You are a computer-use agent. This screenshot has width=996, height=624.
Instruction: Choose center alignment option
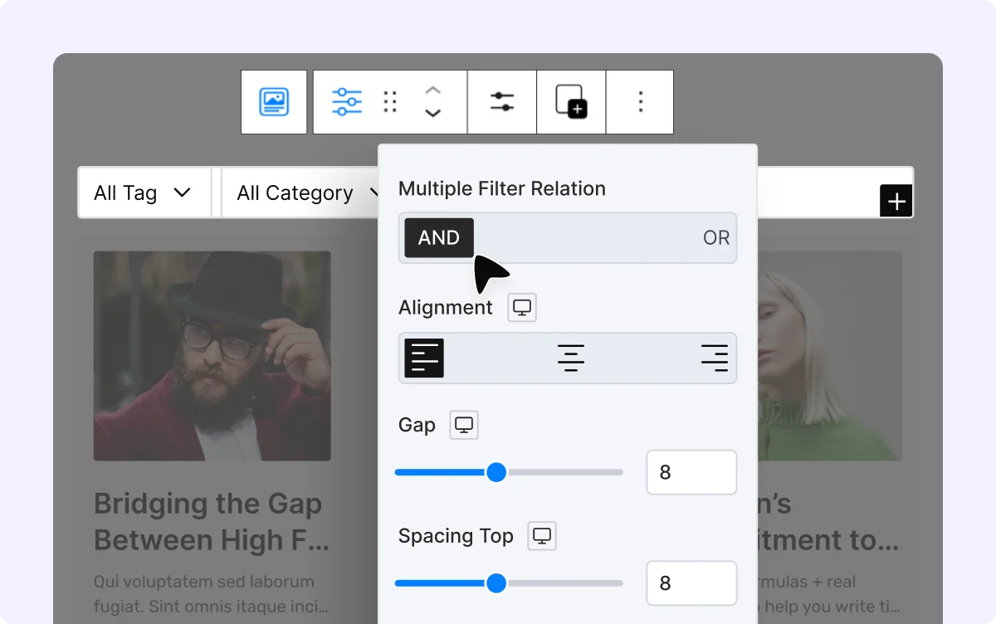pyautogui.click(x=570, y=358)
